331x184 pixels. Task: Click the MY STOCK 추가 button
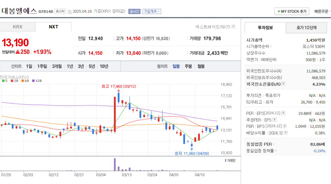tap(292, 11)
